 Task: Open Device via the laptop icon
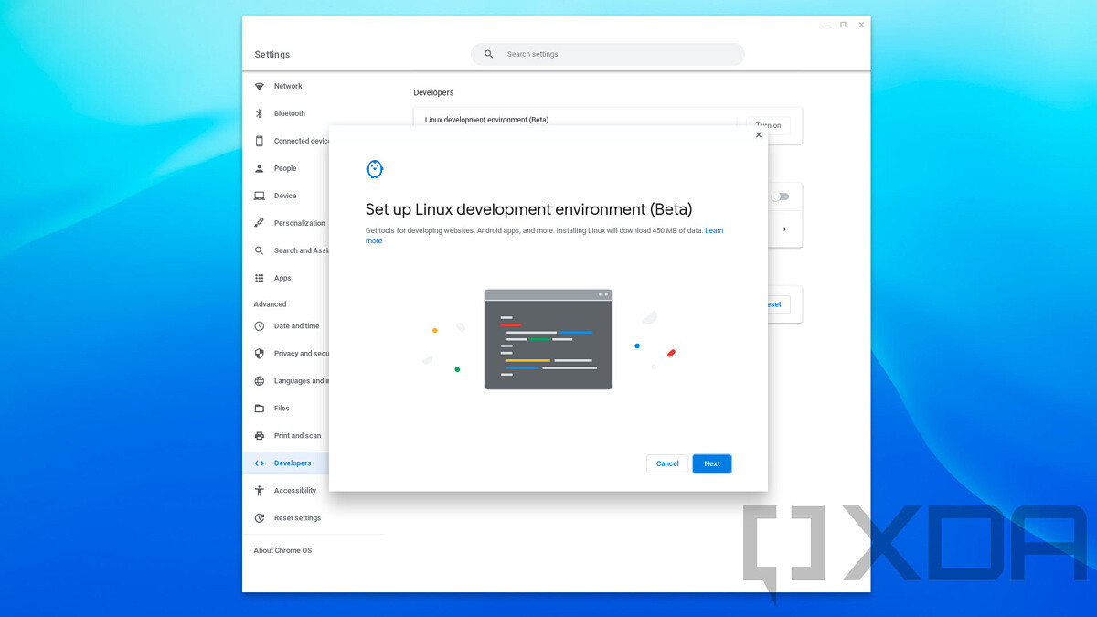point(260,196)
